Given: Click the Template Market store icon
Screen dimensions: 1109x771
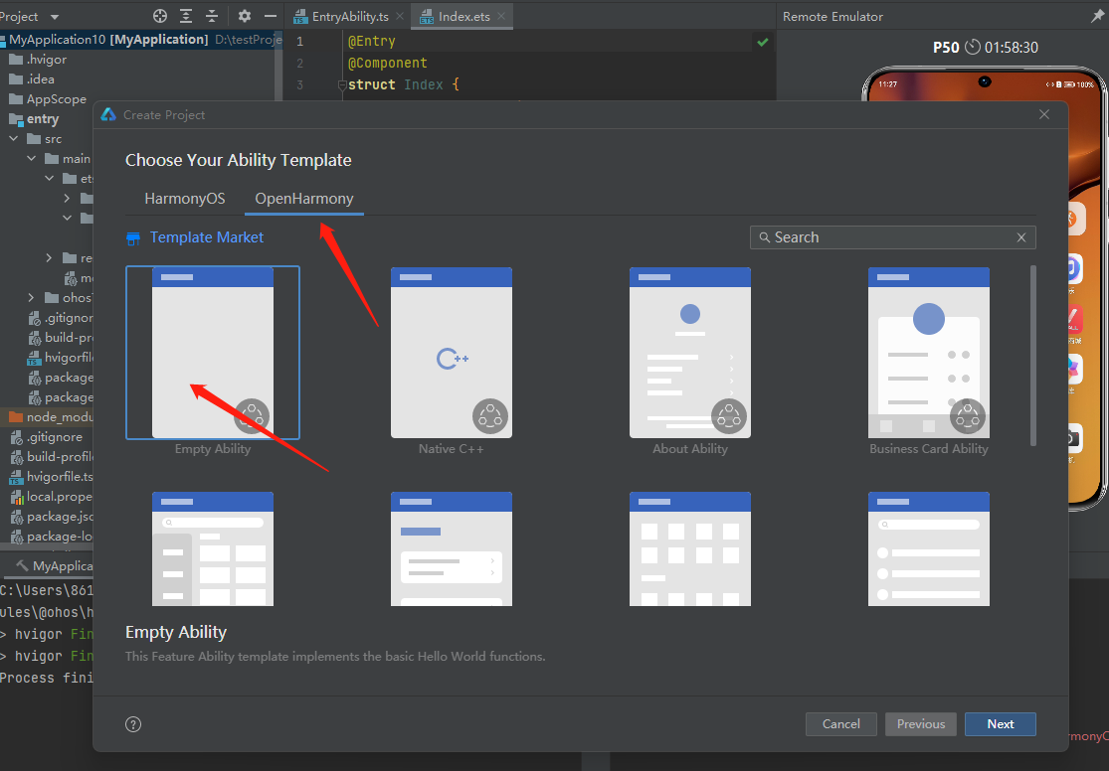Looking at the screenshot, I should (x=133, y=238).
